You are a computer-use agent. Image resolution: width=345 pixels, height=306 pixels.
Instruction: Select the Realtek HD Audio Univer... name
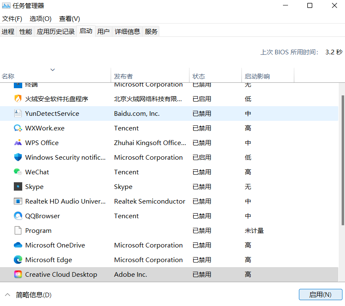[x=65, y=201]
